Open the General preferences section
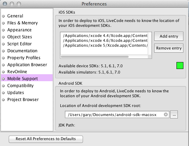This screenshot has height=146, width=189. [15, 16]
